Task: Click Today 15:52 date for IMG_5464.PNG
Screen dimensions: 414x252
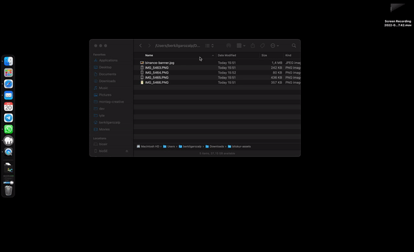Action: 227,72
